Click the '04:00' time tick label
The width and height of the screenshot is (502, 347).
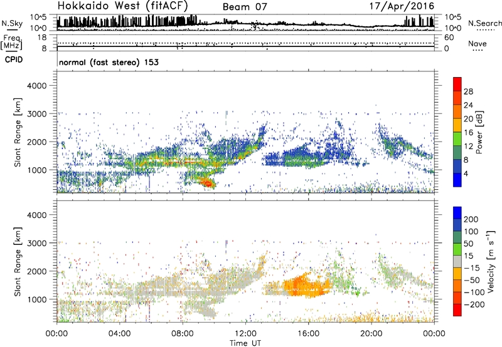(120, 334)
